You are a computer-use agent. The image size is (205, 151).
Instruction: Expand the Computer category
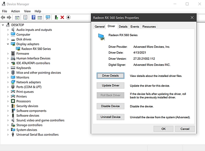(8, 35)
